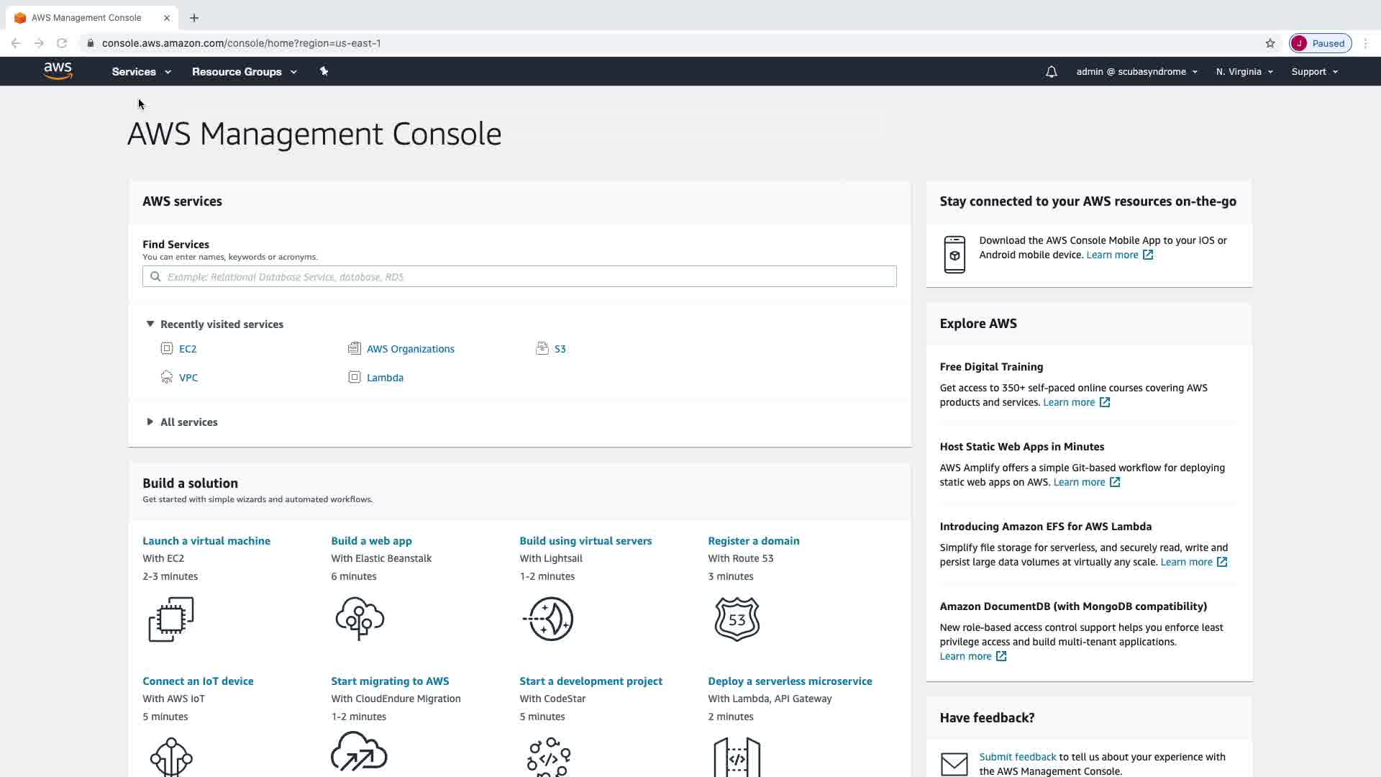Click the AWS logo home icon
The image size is (1381, 777).
coord(58,71)
